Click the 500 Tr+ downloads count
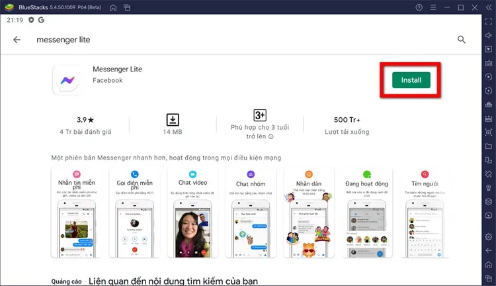The image size is (496, 286). 347,120
